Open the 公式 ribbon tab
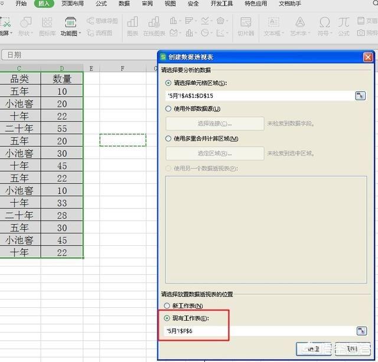The width and height of the screenshot is (378, 362). coord(101,4)
